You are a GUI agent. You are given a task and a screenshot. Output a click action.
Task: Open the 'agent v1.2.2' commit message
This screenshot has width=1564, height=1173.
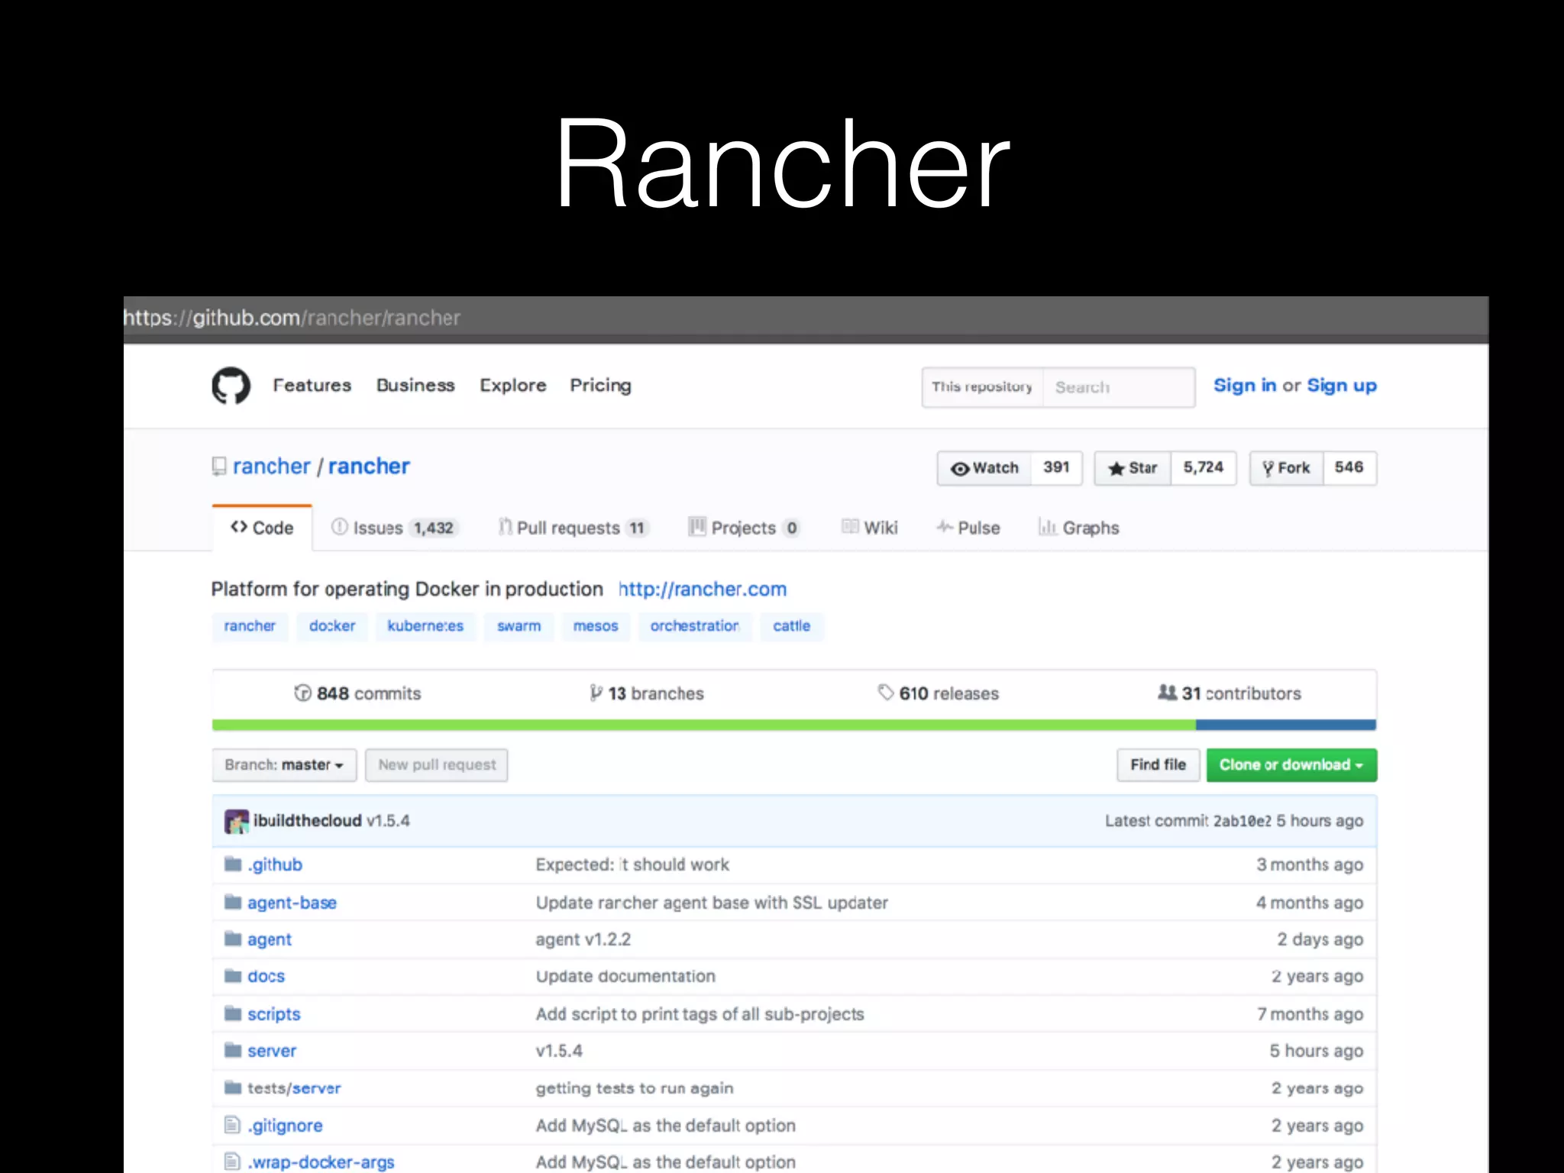point(583,939)
